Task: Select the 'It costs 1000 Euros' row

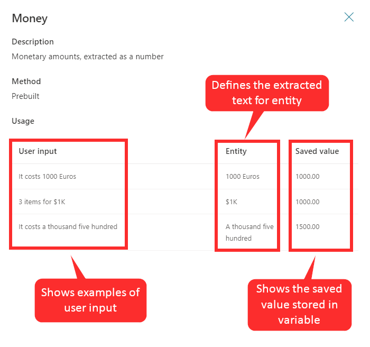Action: pos(185,177)
